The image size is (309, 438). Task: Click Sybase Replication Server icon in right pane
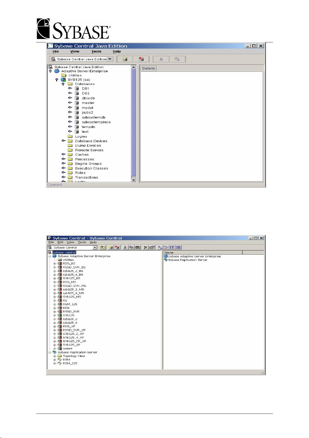(166, 260)
